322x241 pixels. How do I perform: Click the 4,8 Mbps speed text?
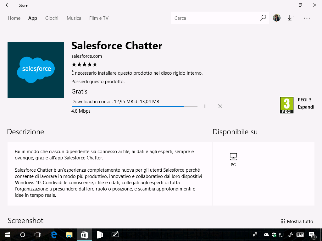pyautogui.click(x=81, y=111)
